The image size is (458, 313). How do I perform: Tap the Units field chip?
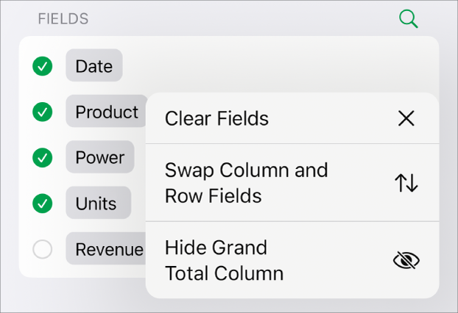click(98, 203)
